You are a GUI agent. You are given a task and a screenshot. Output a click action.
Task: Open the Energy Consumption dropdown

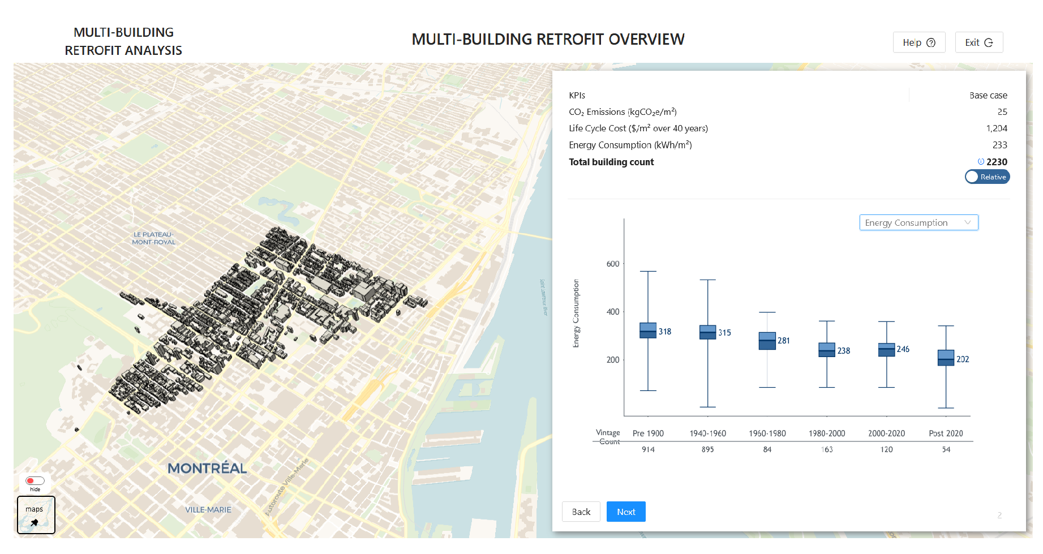918,223
